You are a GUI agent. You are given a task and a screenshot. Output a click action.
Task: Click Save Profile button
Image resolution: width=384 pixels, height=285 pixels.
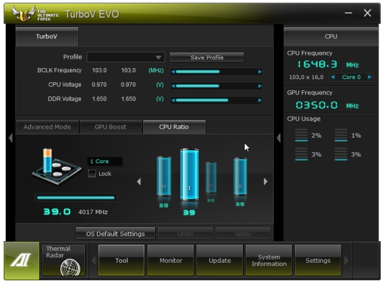[x=207, y=57]
